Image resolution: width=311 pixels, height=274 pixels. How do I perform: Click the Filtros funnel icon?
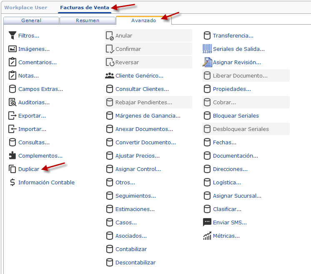[x=12, y=35]
